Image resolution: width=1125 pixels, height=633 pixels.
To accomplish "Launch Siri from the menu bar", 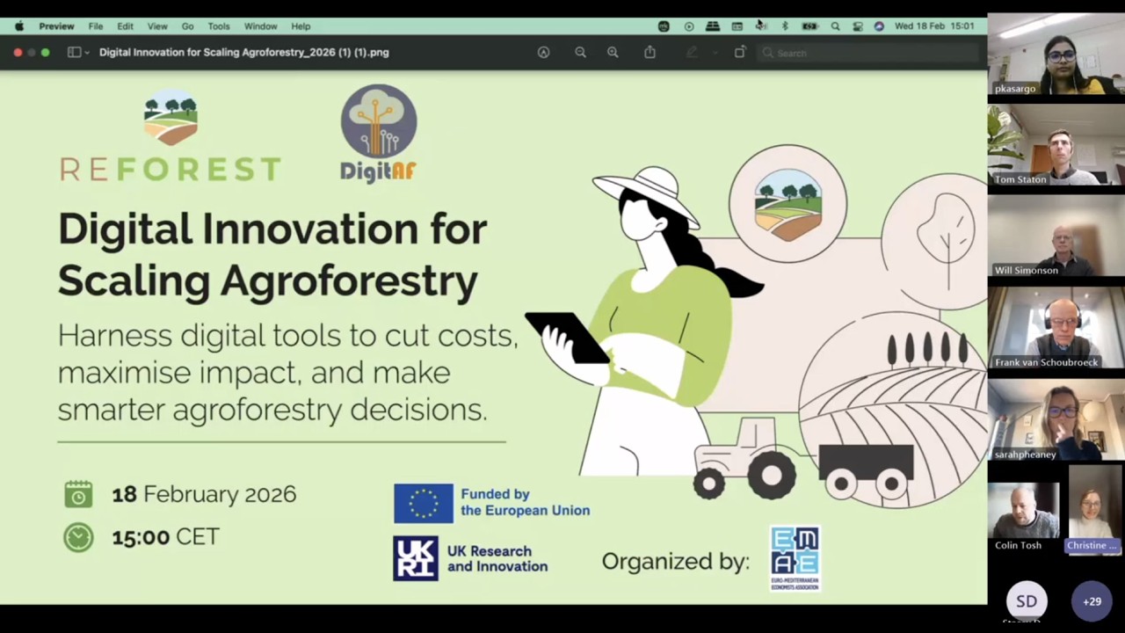I will pyautogui.click(x=879, y=26).
